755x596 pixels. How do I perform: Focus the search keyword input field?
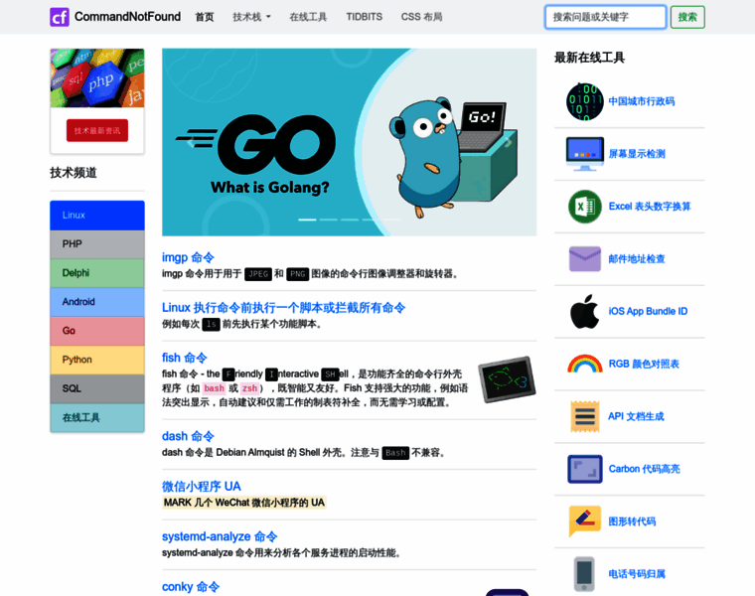[x=606, y=17]
